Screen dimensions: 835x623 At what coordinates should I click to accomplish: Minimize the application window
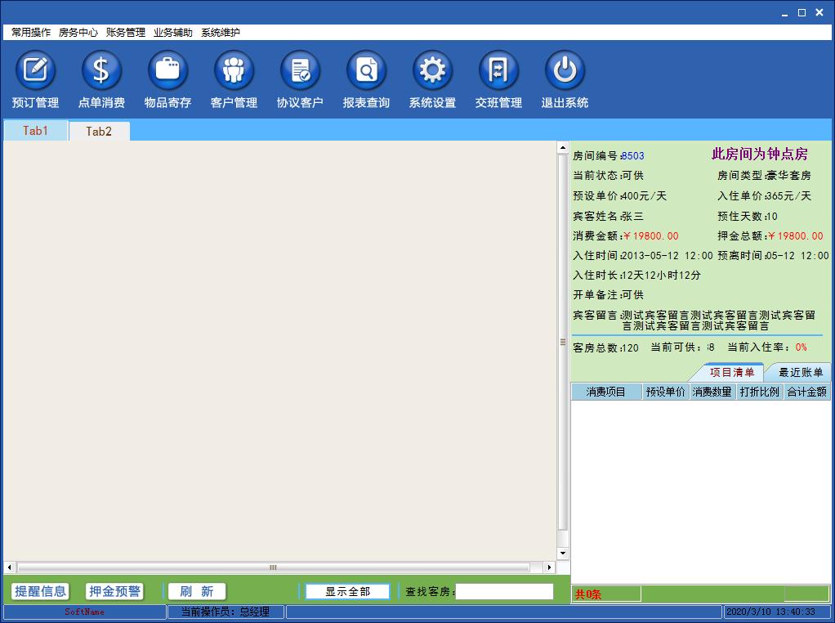(x=784, y=13)
